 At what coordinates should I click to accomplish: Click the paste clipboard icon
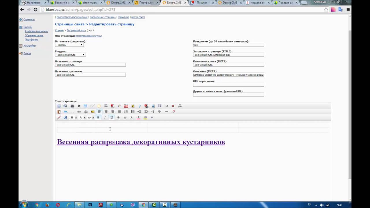tap(59, 112)
